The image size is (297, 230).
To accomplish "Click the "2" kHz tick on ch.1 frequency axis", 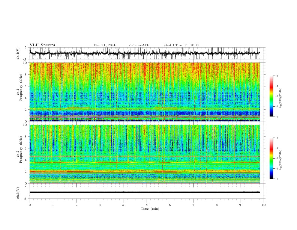I will pos(26,110).
